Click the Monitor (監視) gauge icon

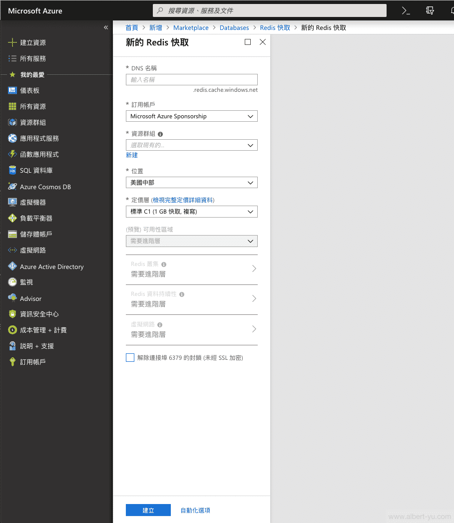[x=12, y=282]
